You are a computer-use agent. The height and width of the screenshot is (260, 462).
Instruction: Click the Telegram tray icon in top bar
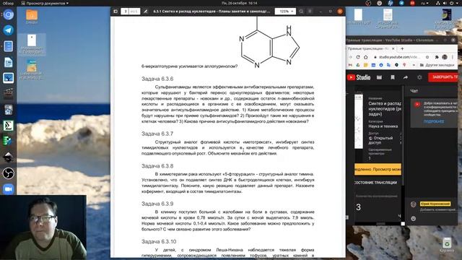(401, 3)
